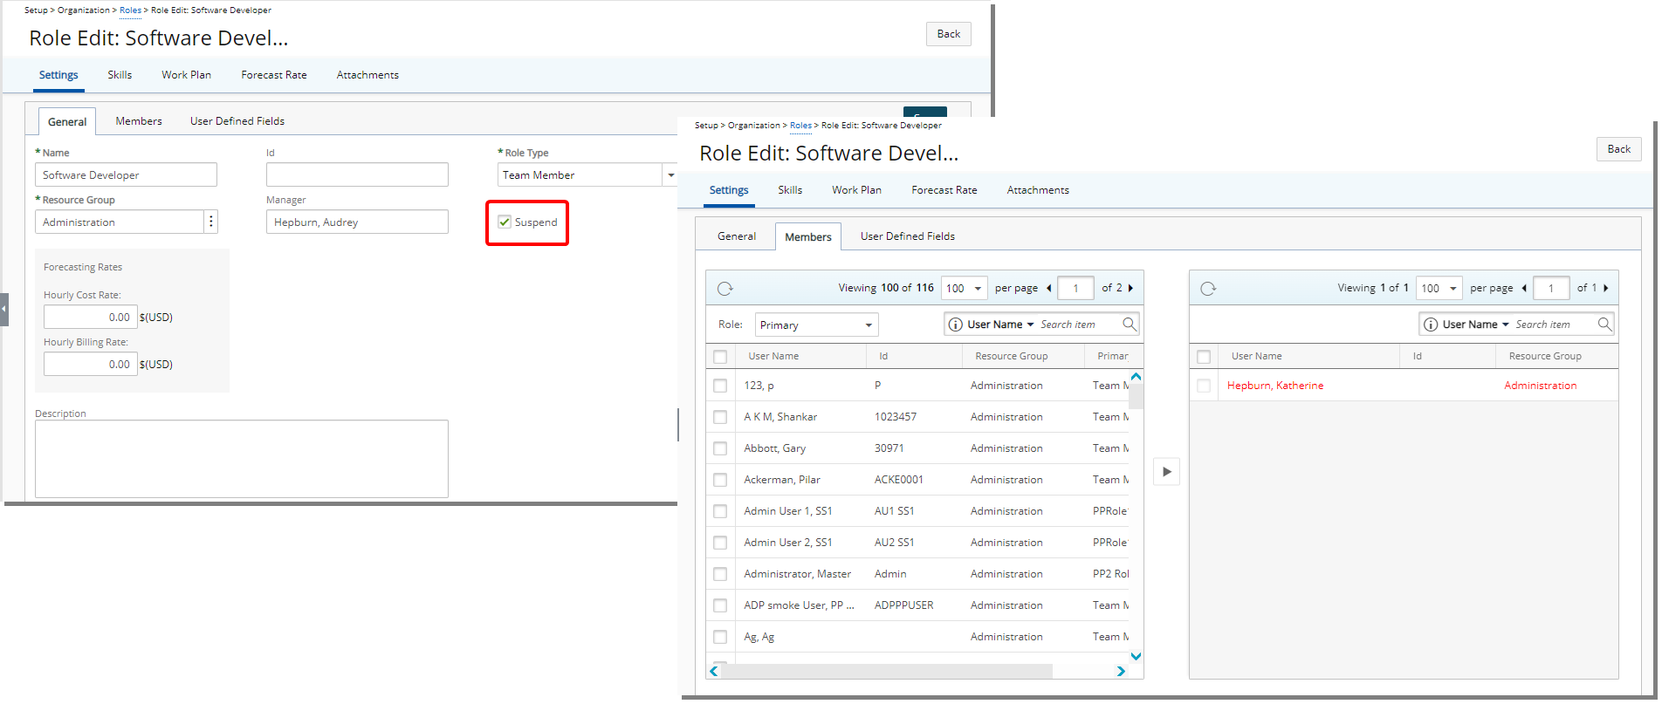Screen dimensions: 1662x704
Task: Uncheck the Suspend checkbox
Action: click(505, 222)
